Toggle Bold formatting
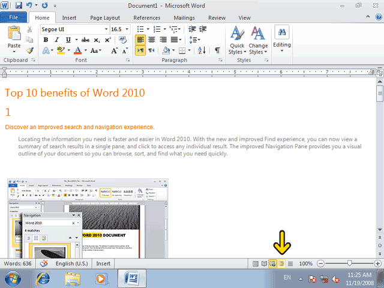The width and height of the screenshot is (384, 288). (x=46, y=40)
